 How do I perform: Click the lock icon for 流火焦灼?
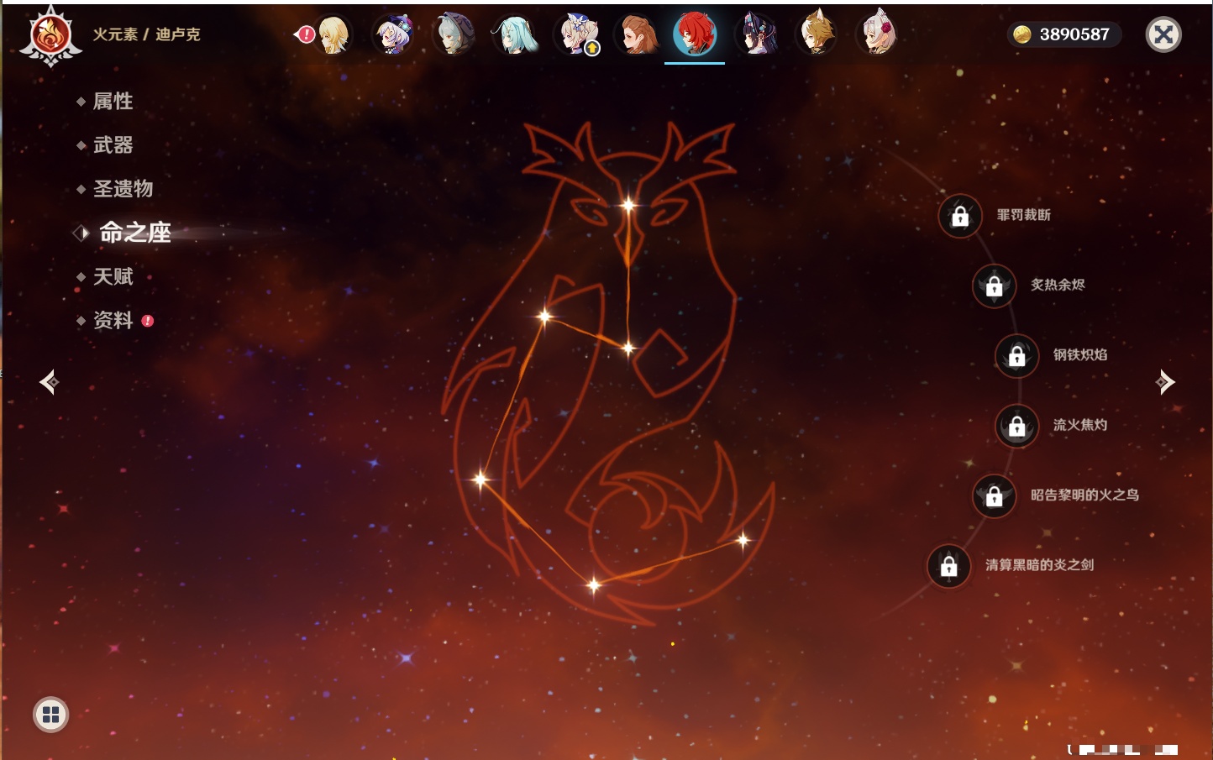pos(1016,426)
